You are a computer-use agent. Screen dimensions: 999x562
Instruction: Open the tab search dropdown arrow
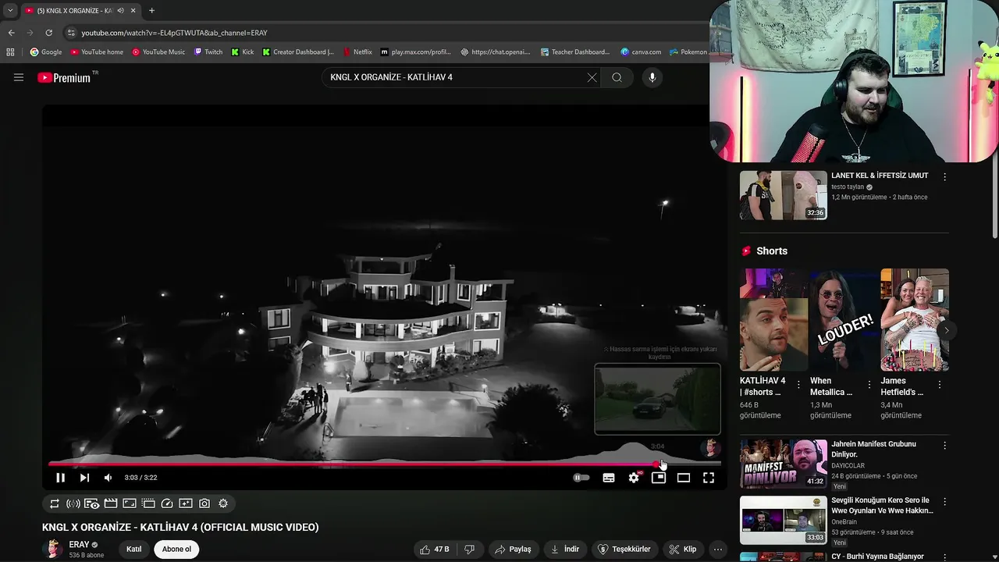pos(10,11)
